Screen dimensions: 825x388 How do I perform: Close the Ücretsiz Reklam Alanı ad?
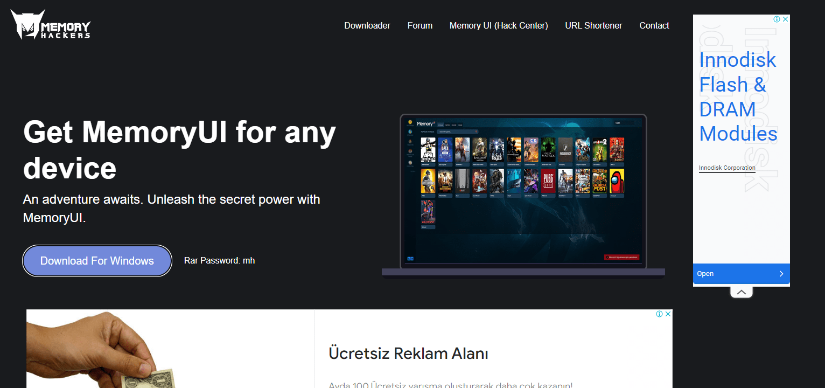[668, 314]
